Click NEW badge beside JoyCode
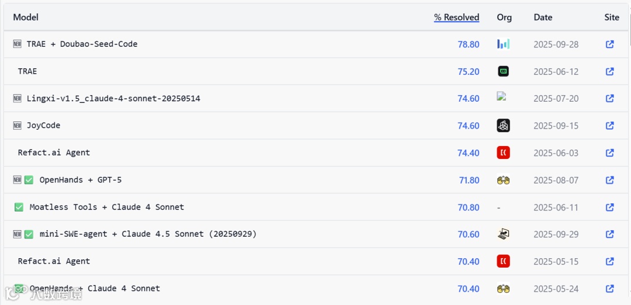The width and height of the screenshot is (631, 305). pos(18,126)
